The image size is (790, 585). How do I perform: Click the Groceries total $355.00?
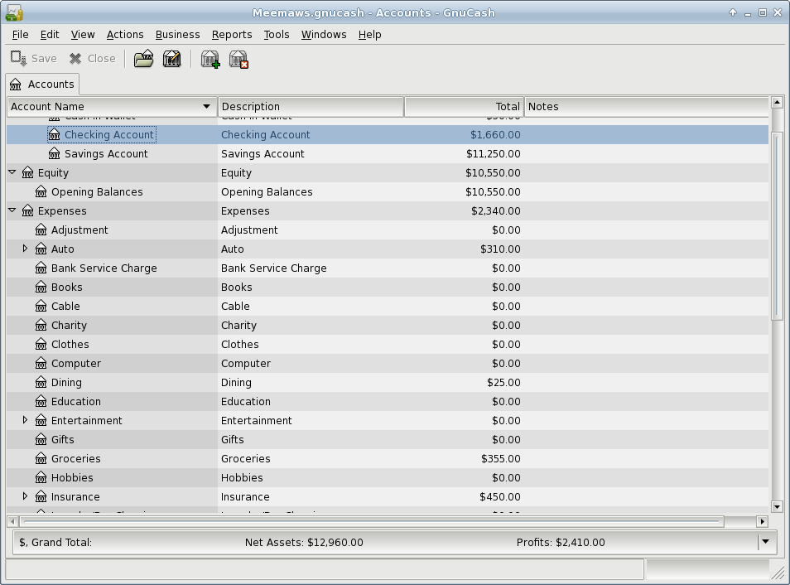501,459
